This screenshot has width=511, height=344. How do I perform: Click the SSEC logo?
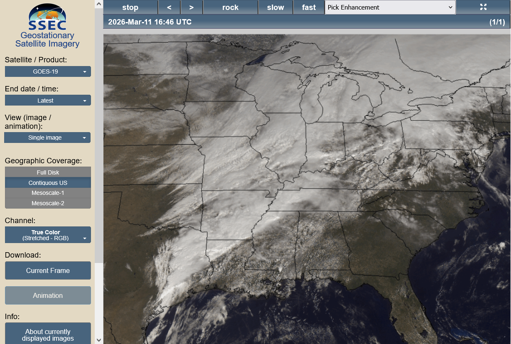(x=47, y=17)
